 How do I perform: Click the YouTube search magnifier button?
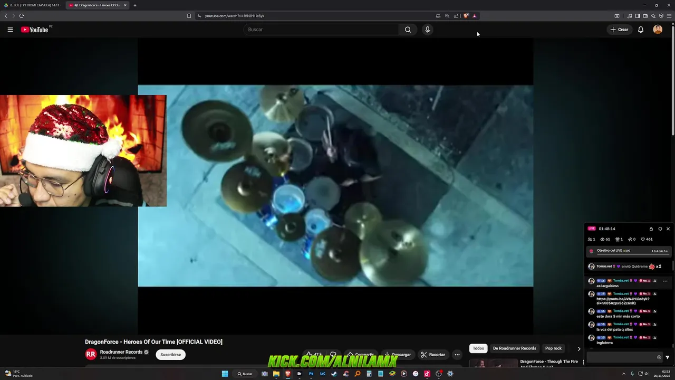pos(408,30)
